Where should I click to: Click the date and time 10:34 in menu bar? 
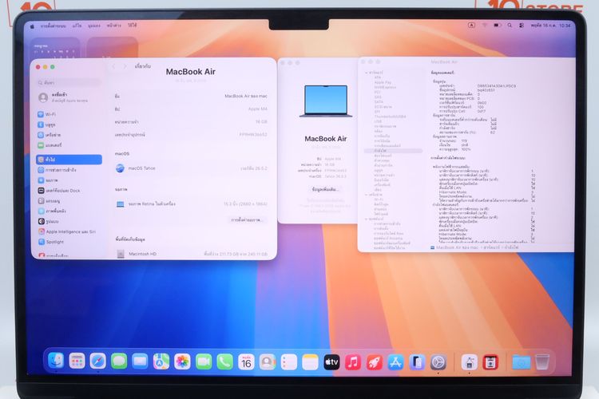[550, 26]
